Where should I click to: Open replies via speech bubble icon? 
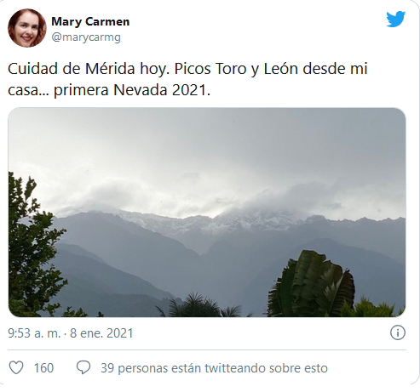[x=83, y=367]
